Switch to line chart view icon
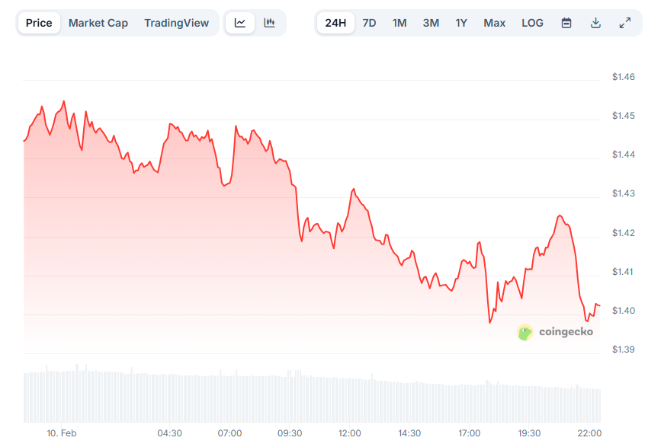The height and width of the screenshot is (447, 648). point(240,23)
